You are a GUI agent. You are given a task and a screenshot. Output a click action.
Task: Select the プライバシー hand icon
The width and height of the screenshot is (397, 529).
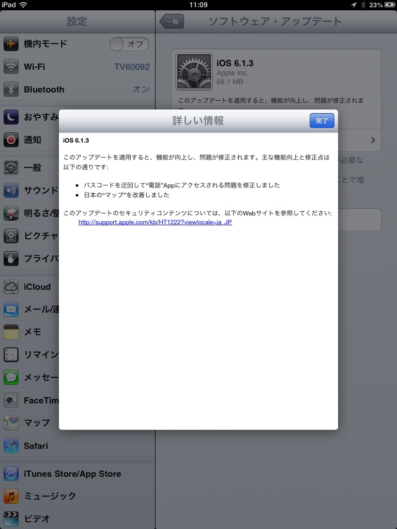tap(11, 259)
